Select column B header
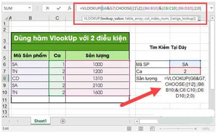Screen dimensions: 218x135 click(30, 18)
